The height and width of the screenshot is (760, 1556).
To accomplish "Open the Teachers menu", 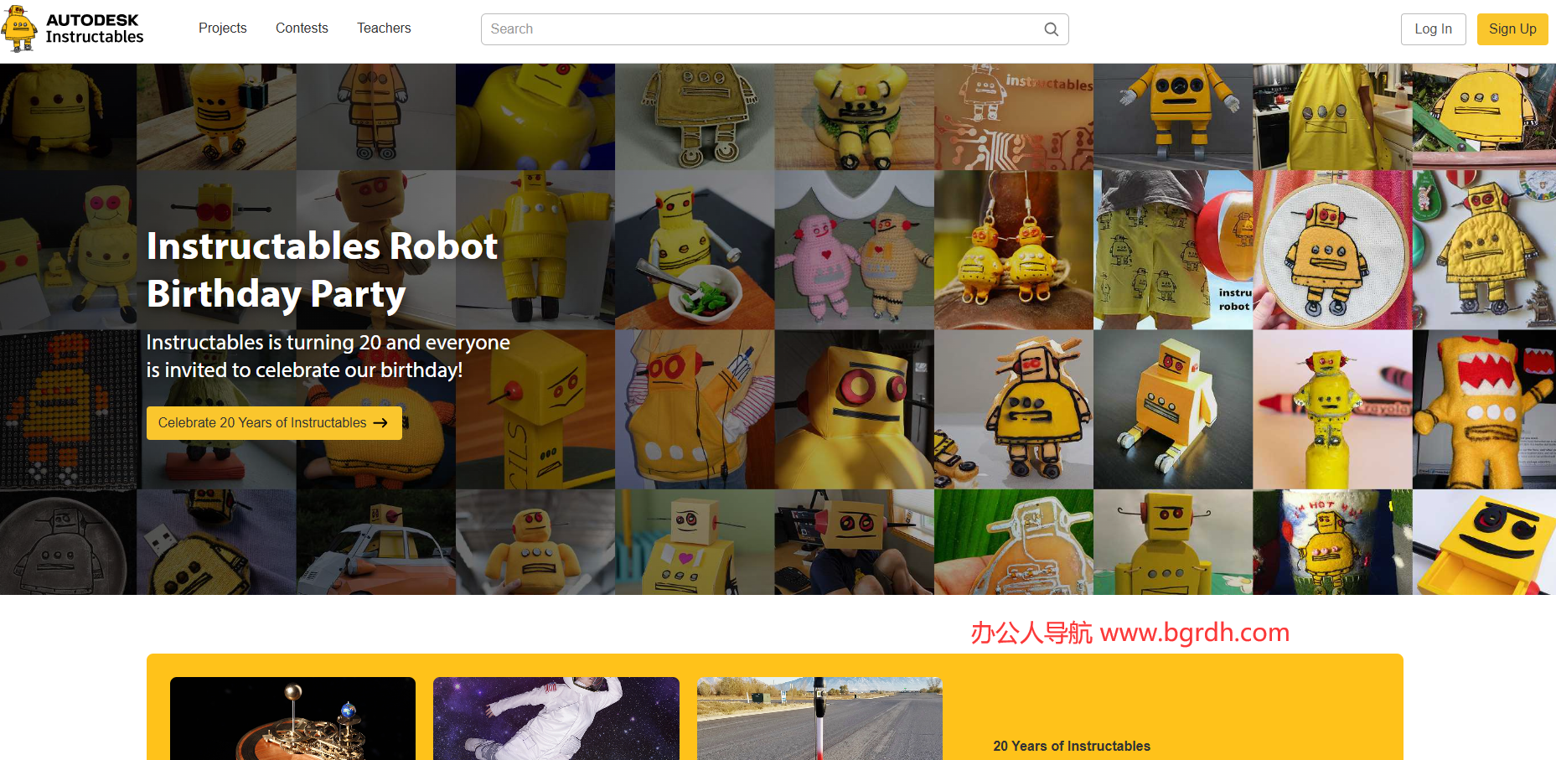I will pos(384,28).
